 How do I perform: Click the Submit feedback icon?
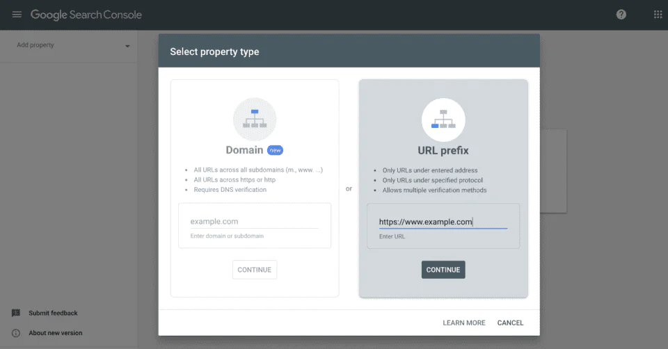[16, 313]
